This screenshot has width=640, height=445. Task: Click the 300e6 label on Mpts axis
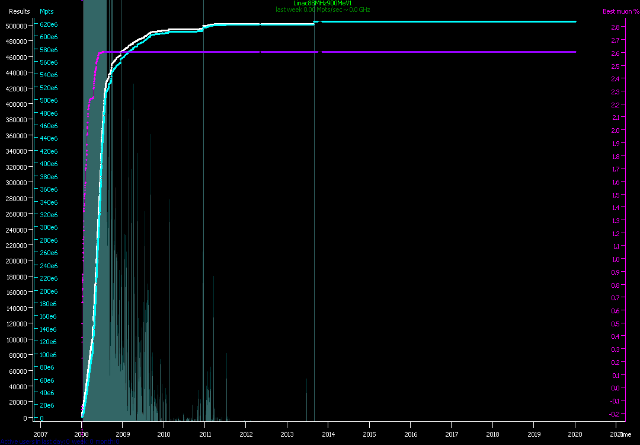click(49, 228)
